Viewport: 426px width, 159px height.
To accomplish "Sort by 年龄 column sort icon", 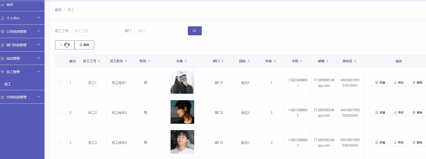I will point(275,61).
